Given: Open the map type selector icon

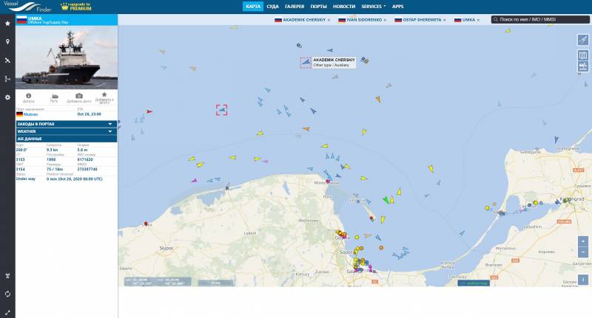Looking at the screenshot, I should [583, 55].
